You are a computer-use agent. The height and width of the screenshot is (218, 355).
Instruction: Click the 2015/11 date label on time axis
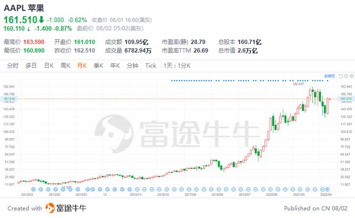(135, 195)
